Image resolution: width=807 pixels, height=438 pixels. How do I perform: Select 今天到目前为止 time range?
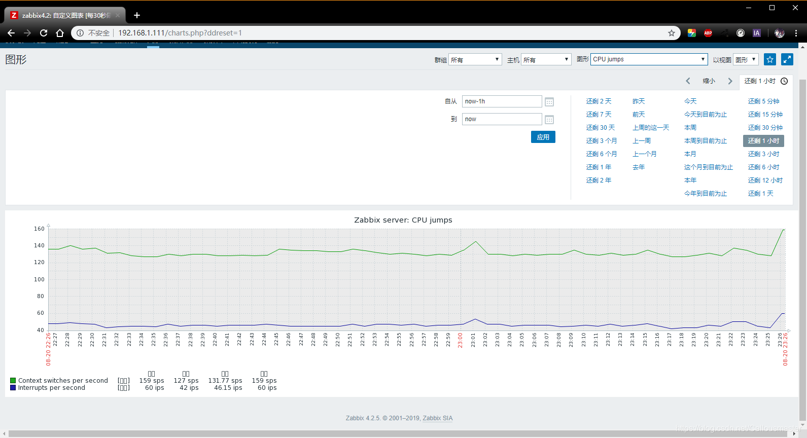706,115
